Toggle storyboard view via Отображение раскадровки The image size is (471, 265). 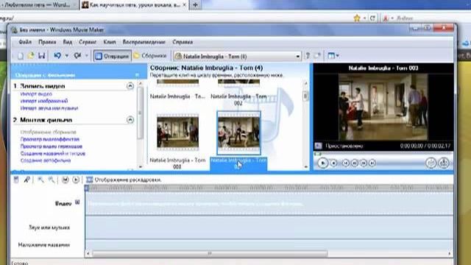124,180
